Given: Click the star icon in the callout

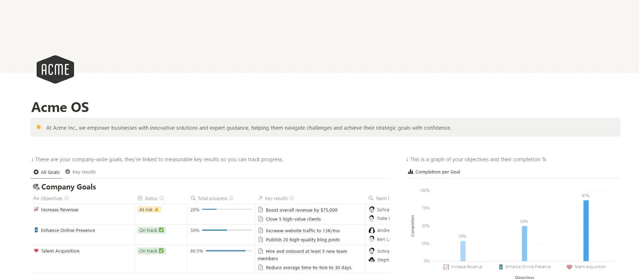Looking at the screenshot, I should click(39, 127).
